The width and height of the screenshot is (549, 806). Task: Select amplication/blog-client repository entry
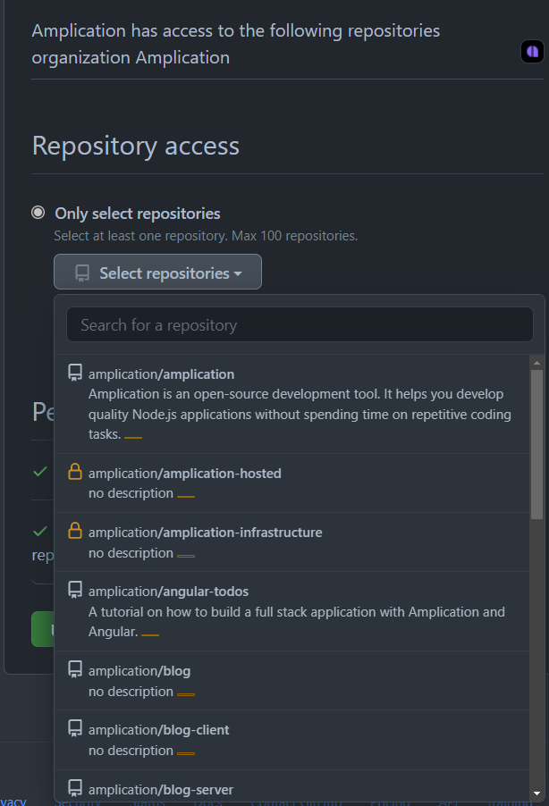[x=158, y=730]
